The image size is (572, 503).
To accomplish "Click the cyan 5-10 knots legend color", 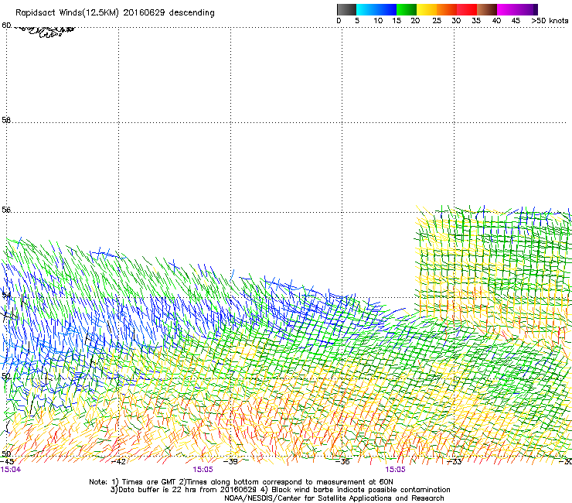I will [x=366, y=9].
